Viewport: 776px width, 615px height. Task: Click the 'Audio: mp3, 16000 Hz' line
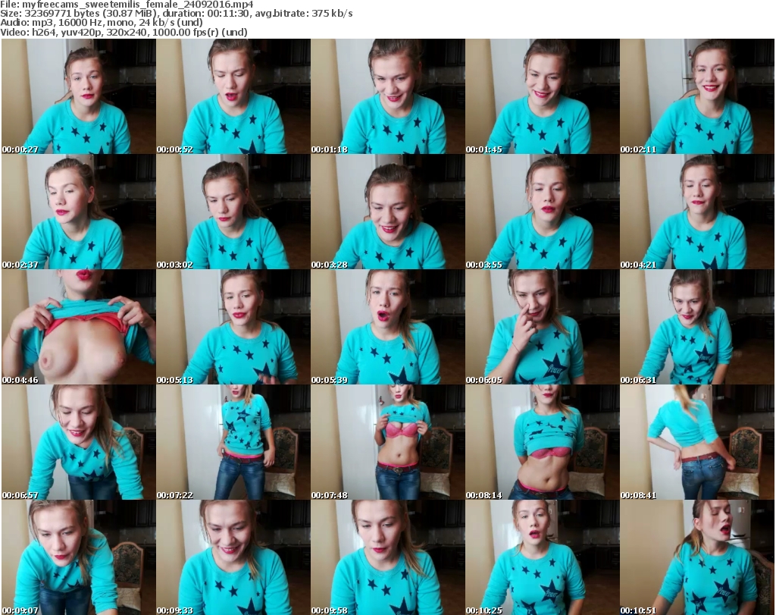pos(102,23)
